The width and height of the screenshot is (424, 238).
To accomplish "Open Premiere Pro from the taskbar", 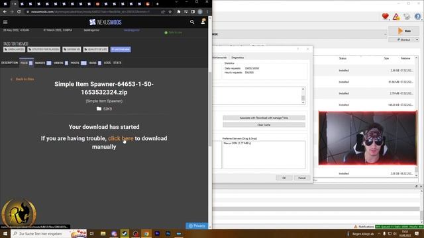I will [157, 233].
